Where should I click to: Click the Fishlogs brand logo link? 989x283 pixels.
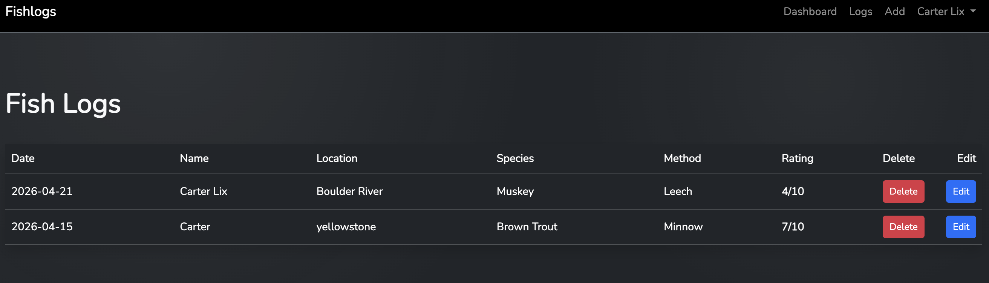click(x=31, y=12)
